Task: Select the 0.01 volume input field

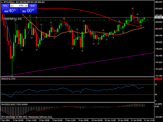Action: (19, 6)
